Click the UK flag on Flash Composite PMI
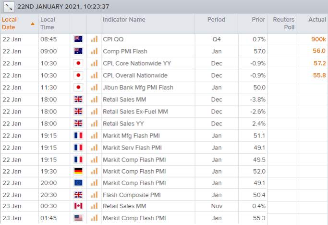 pos(78,195)
